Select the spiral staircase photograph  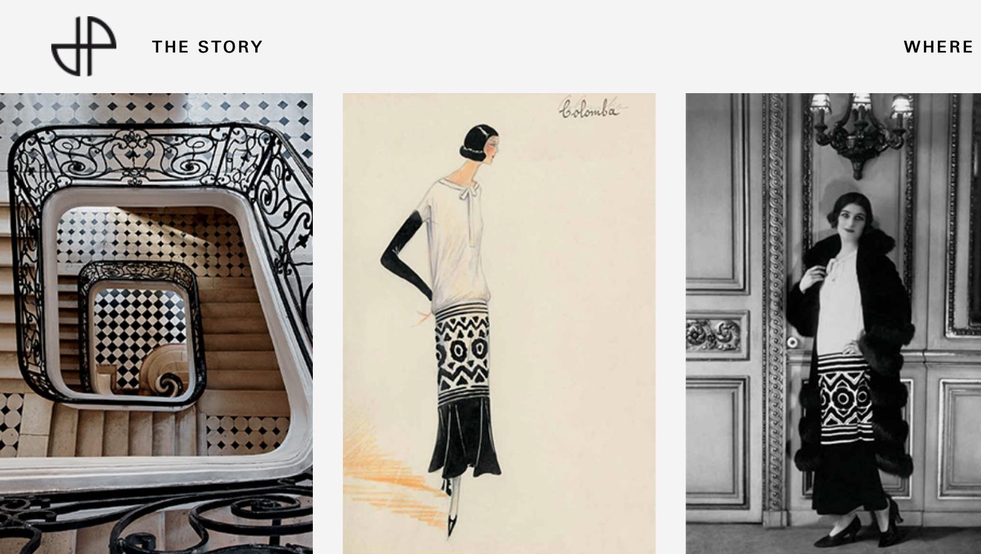coord(156,323)
